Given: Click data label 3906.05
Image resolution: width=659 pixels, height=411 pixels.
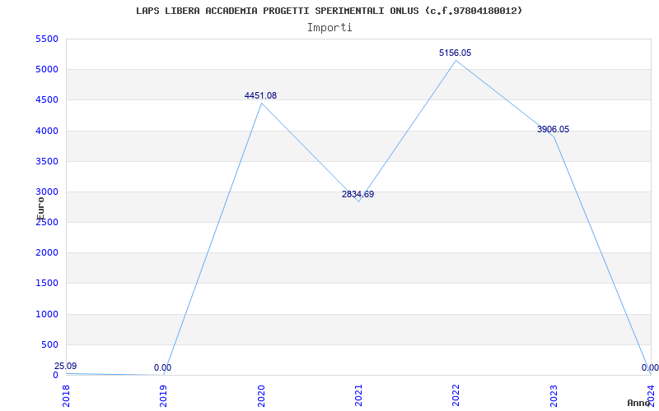Looking at the screenshot, I should point(553,129).
